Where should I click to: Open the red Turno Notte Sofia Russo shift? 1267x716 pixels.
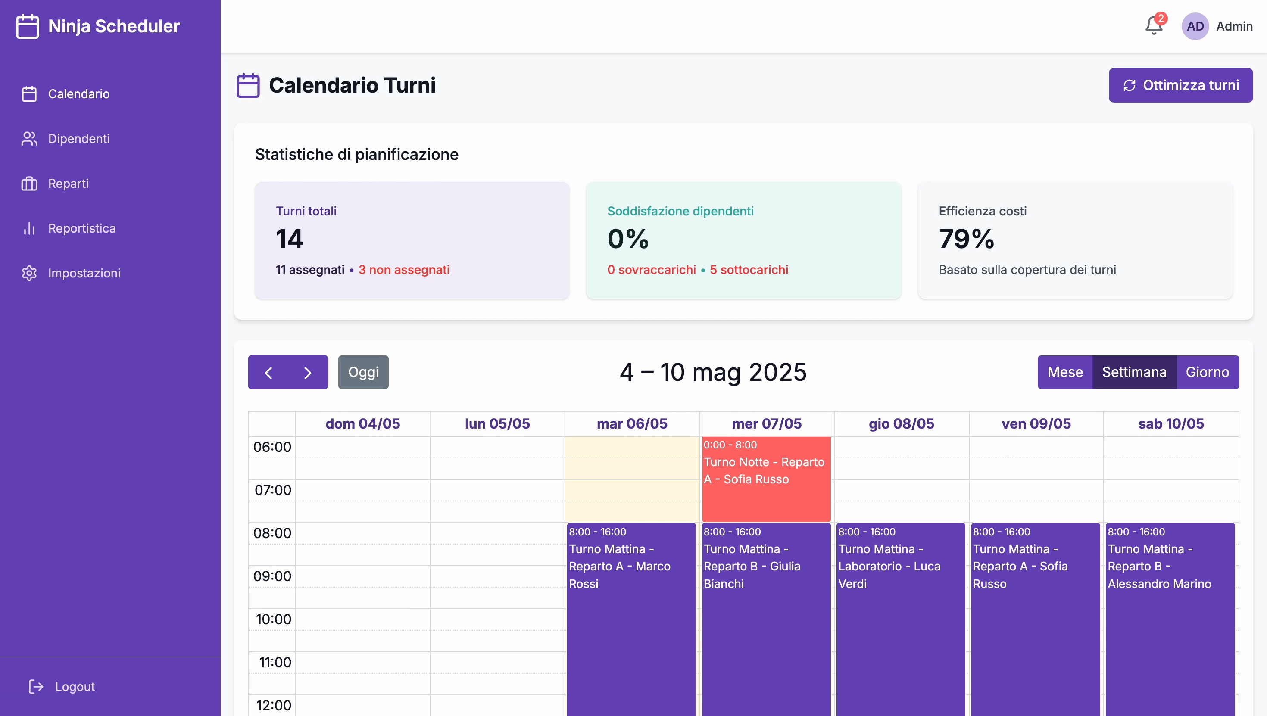pos(765,479)
